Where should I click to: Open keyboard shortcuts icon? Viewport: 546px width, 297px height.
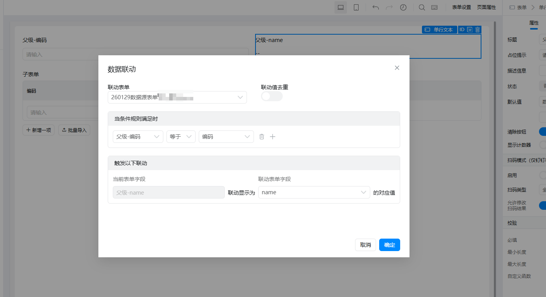[434, 7]
